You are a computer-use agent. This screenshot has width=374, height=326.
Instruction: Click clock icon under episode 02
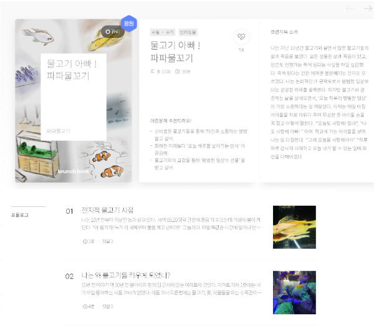click(85, 307)
